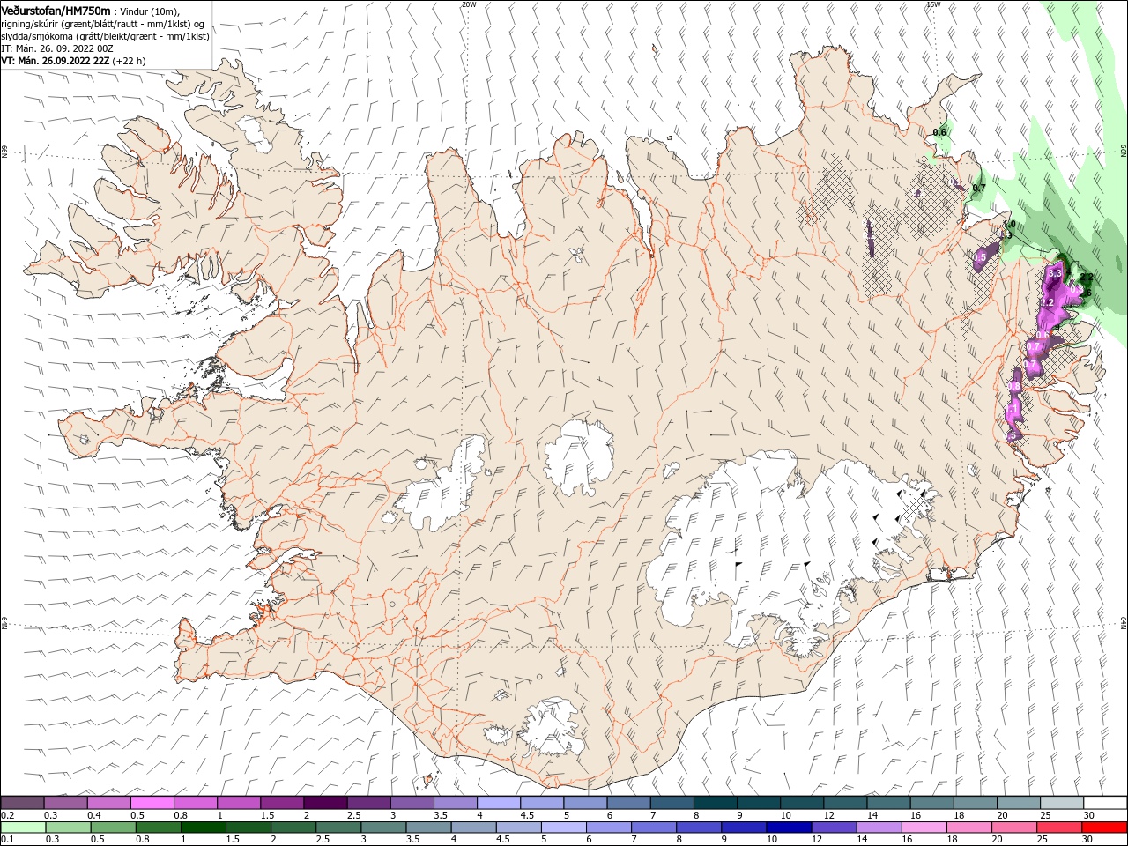Pick the rain legend swatch between 0.3 and 0.5
The width and height of the screenshot is (1128, 846).
(68, 827)
